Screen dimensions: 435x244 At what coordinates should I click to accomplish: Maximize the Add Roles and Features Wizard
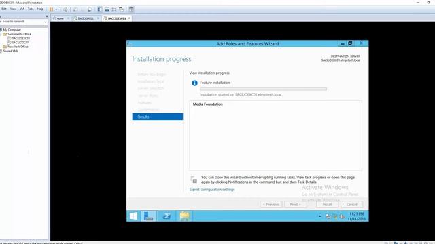350,43
